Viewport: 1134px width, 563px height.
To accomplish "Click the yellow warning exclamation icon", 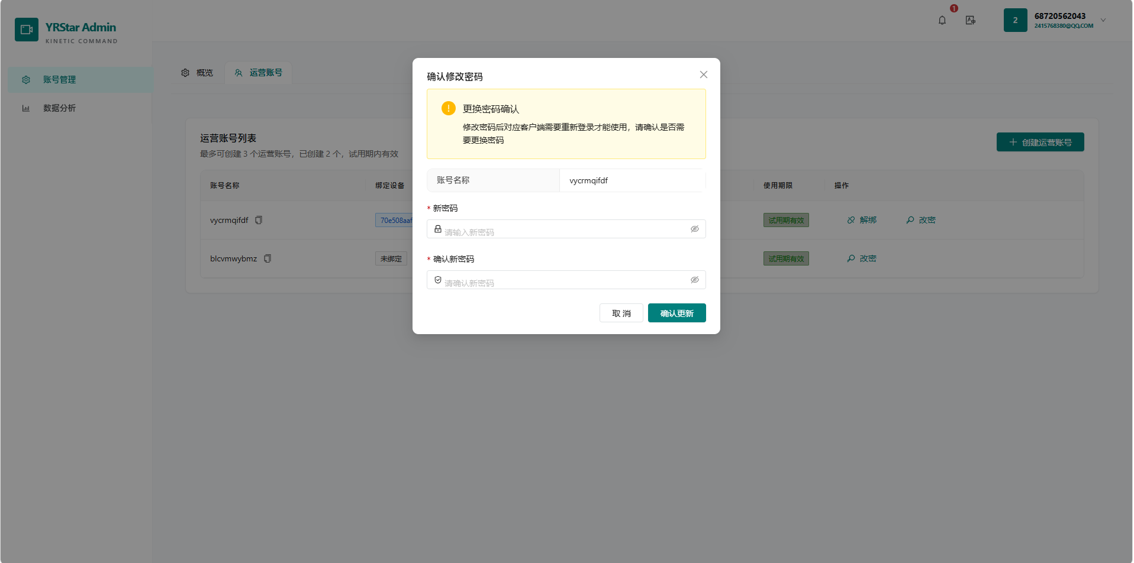I will [449, 108].
